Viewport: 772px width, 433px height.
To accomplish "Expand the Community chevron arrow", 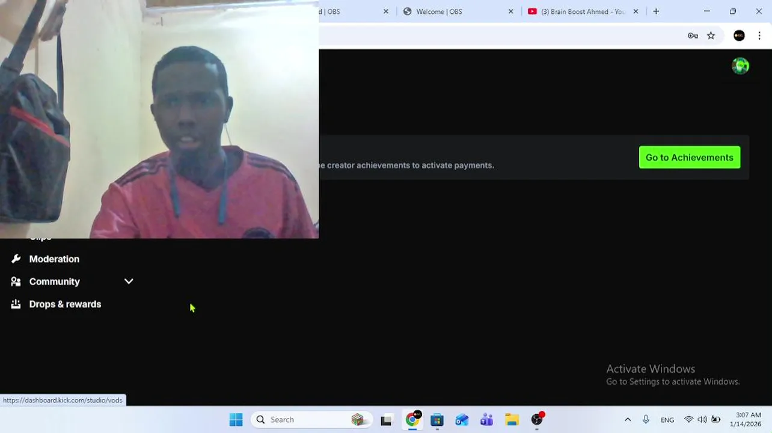I will pos(129,281).
